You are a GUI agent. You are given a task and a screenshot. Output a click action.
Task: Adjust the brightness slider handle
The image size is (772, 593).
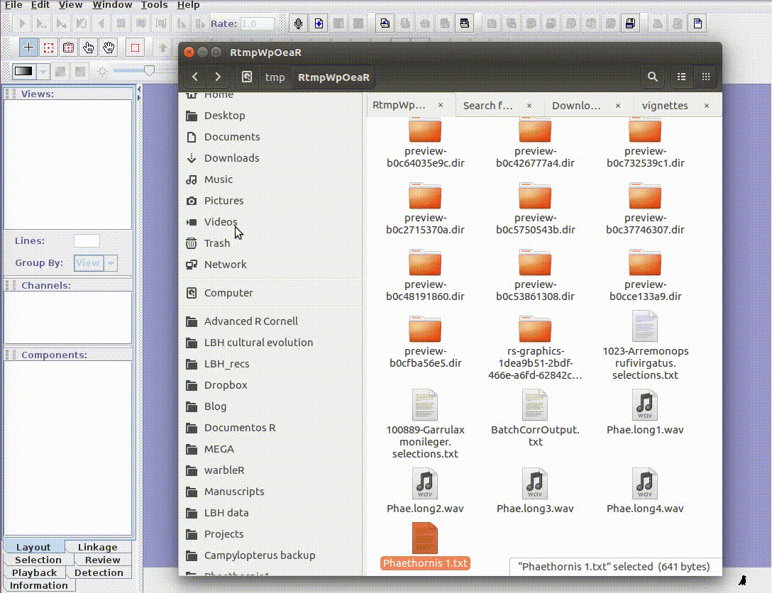(149, 70)
